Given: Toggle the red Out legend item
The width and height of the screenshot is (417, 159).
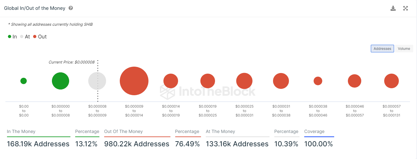Looking at the screenshot, I should [x=40, y=37].
